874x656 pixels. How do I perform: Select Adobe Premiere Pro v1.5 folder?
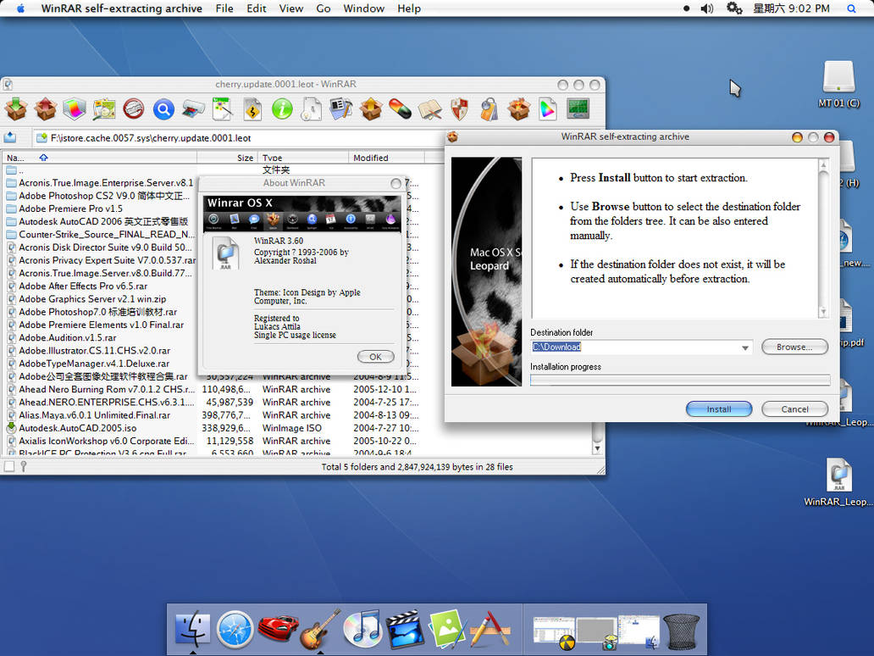[x=71, y=208]
